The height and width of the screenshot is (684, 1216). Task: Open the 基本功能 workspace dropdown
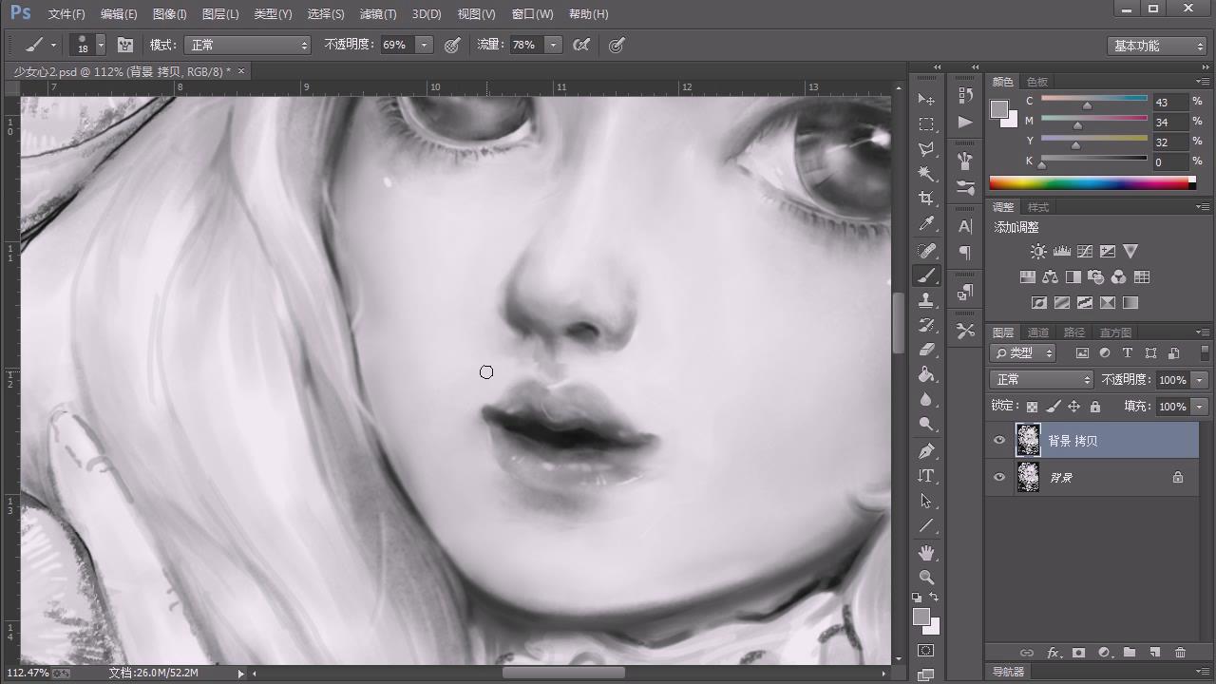point(1157,46)
